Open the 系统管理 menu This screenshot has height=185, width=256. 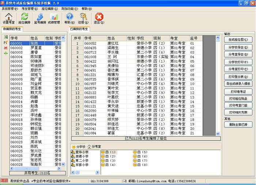[x=10, y=9]
